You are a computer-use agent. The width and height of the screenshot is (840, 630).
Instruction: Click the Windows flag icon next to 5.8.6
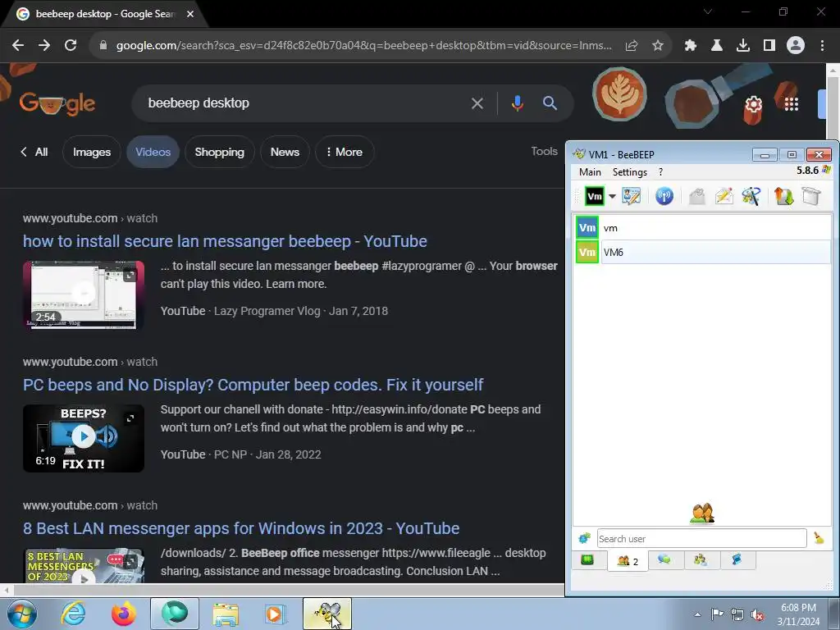click(826, 170)
